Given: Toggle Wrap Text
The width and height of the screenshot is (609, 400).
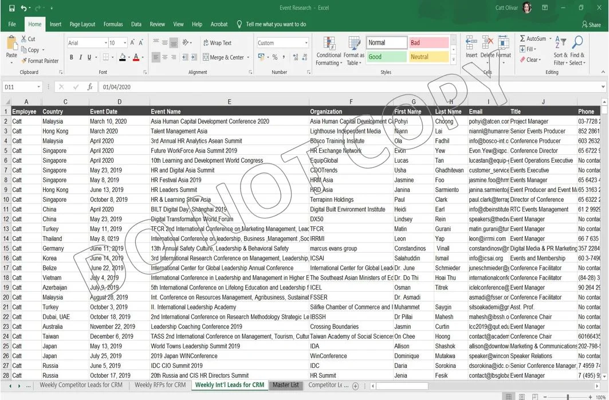Looking at the screenshot, I should [x=217, y=43].
